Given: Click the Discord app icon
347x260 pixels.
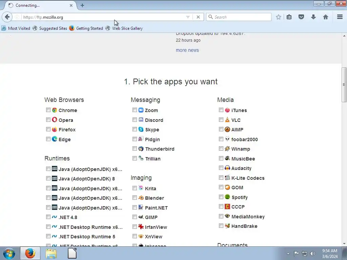Looking at the screenshot, I should (x=141, y=120).
